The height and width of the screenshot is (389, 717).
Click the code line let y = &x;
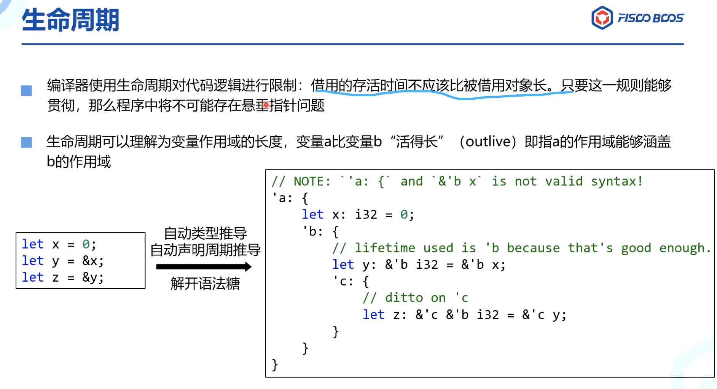[63, 261]
